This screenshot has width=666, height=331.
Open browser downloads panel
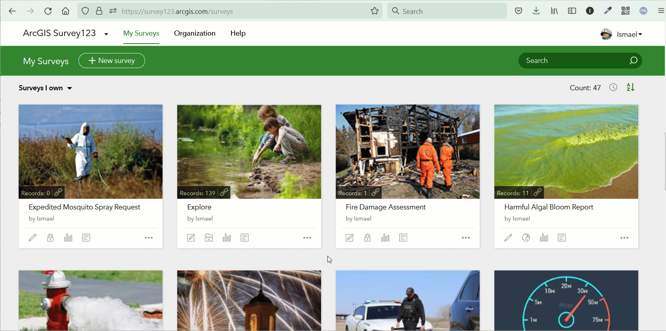(x=536, y=11)
